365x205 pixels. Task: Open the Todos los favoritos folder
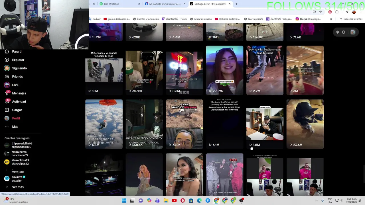pyautogui.click(x=350, y=19)
